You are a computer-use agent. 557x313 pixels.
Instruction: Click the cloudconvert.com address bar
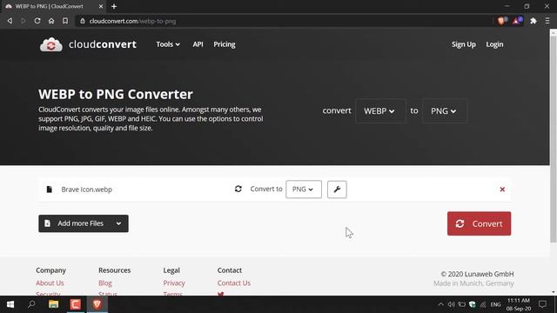(x=283, y=21)
